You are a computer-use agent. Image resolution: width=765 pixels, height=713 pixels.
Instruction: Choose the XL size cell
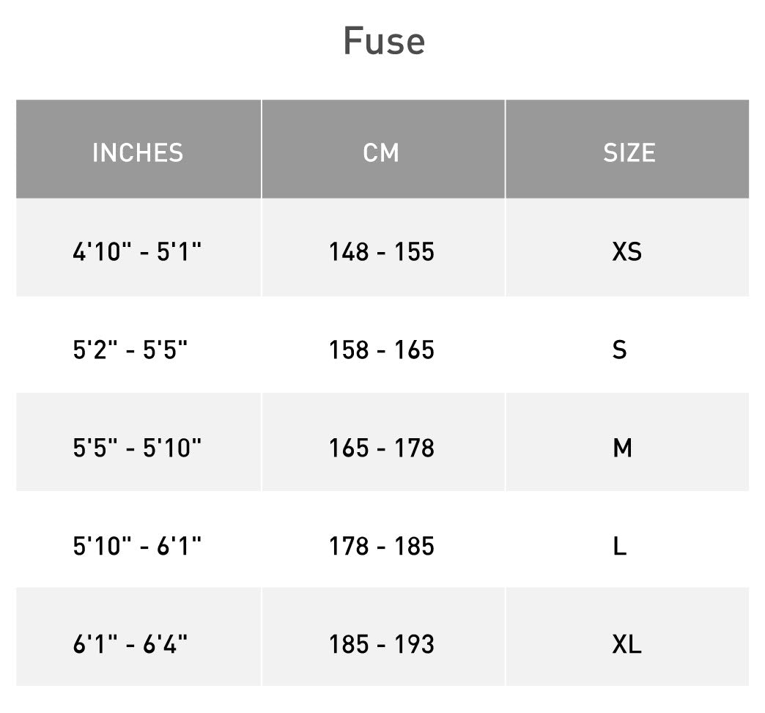pos(627,644)
